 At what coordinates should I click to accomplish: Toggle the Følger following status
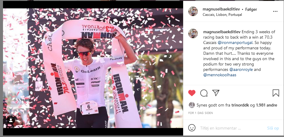click(x=251, y=9)
